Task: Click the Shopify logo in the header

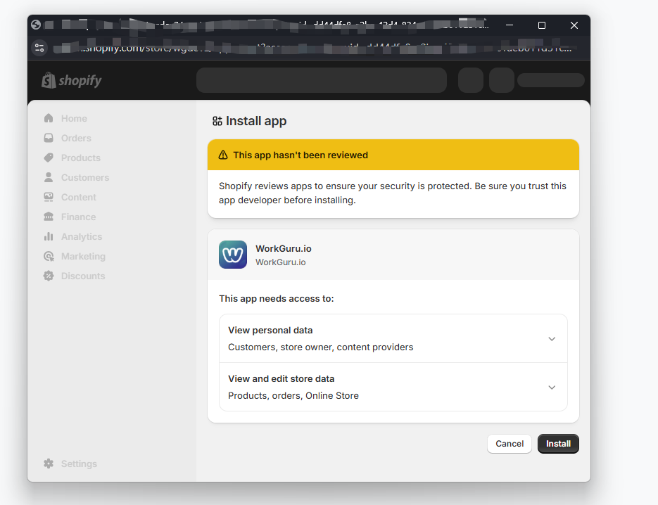Action: (72, 80)
